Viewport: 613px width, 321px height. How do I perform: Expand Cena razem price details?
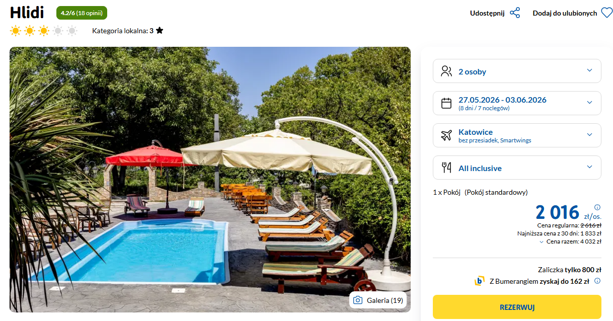coord(570,242)
